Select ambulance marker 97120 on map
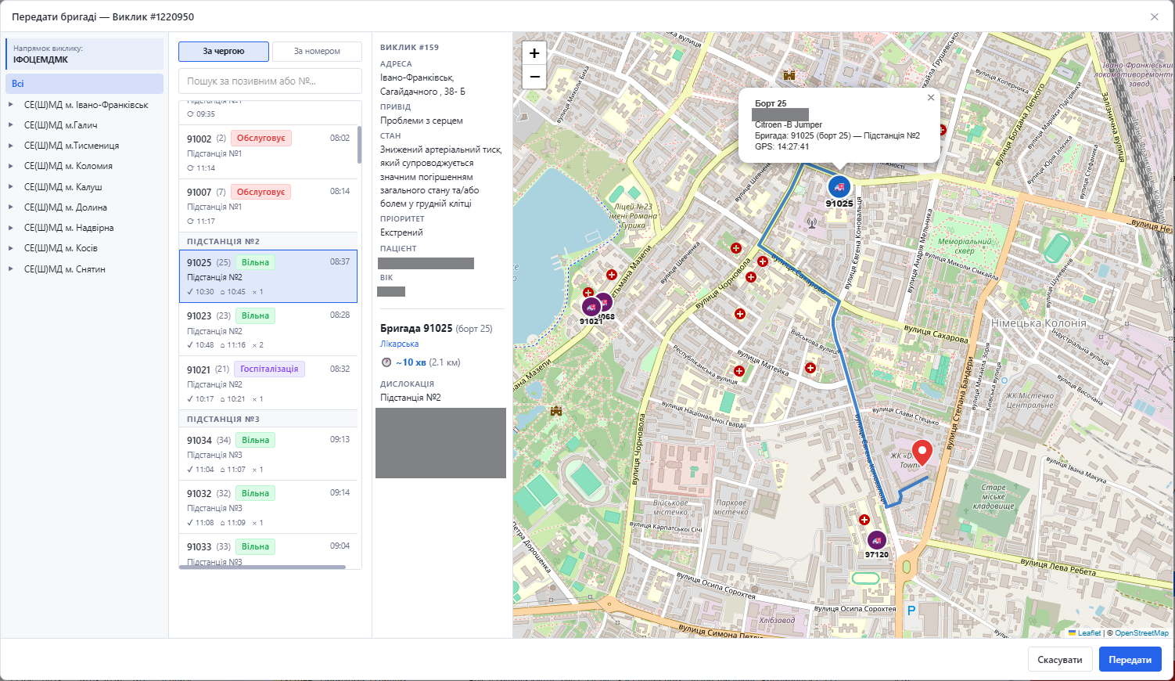The width and height of the screenshot is (1175, 681). pyautogui.click(x=877, y=540)
